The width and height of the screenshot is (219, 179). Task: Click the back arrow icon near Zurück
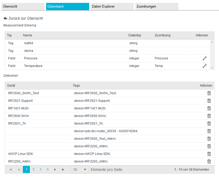(x=6, y=18)
